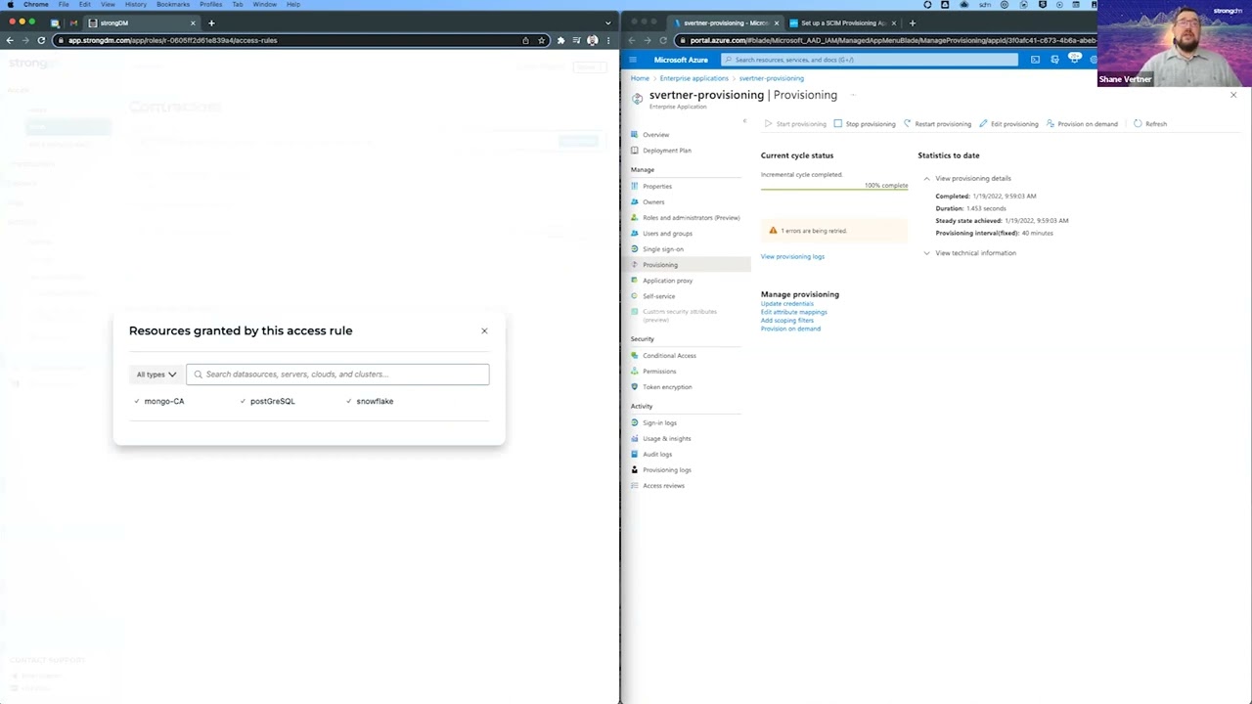Viewport: 1252px width, 704px height.
Task: Reload the strongDM page
Action: tap(41, 40)
